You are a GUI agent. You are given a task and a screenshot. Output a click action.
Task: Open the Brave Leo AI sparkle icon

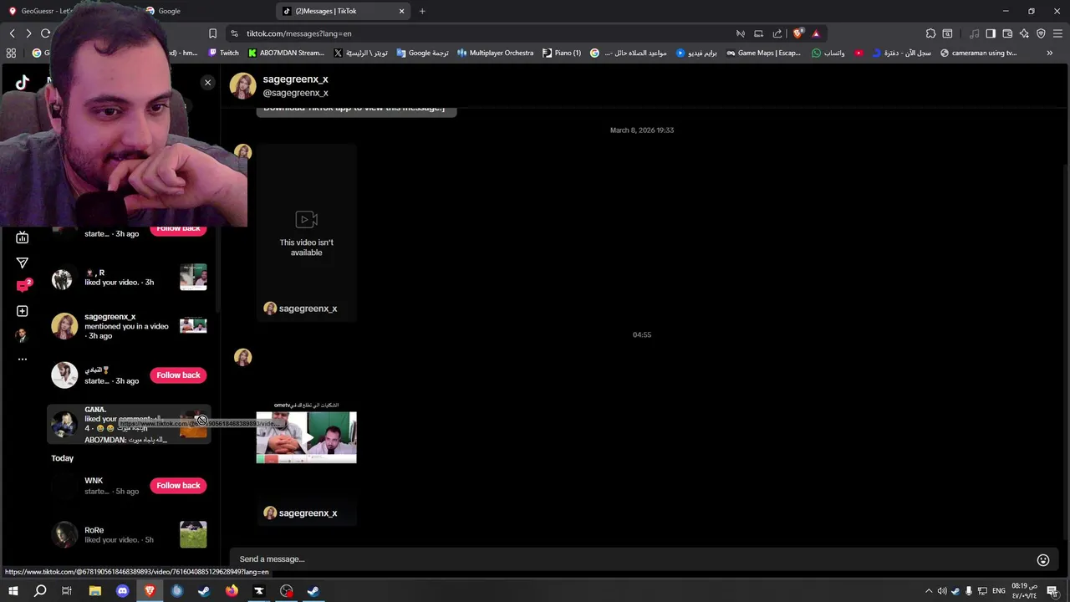[1024, 33]
